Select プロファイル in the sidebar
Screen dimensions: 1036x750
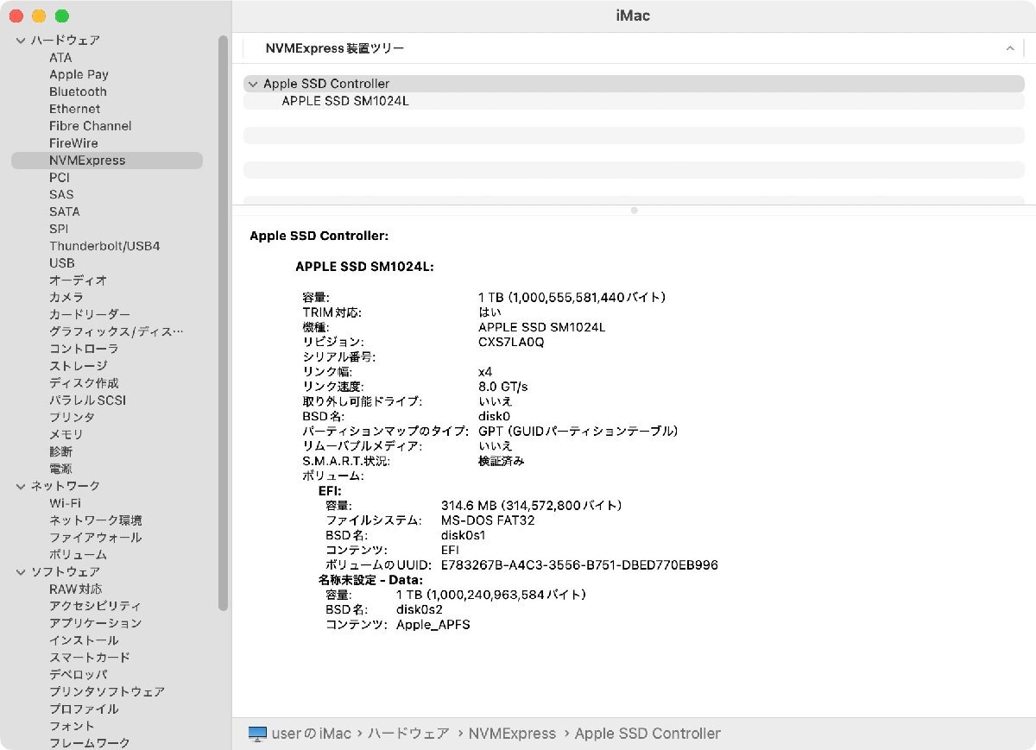click(84, 709)
